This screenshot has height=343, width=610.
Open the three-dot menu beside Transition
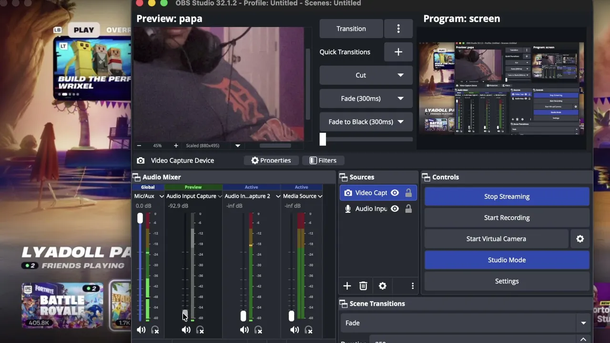click(x=398, y=29)
